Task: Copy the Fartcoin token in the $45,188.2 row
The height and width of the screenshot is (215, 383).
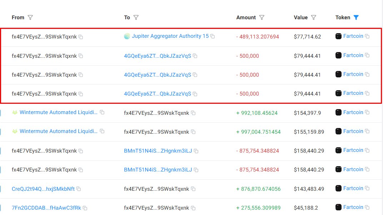Action: coord(367,208)
